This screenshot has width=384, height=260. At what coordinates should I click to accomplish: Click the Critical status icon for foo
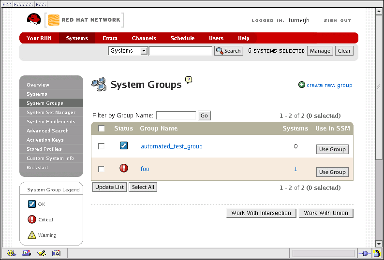click(x=124, y=168)
